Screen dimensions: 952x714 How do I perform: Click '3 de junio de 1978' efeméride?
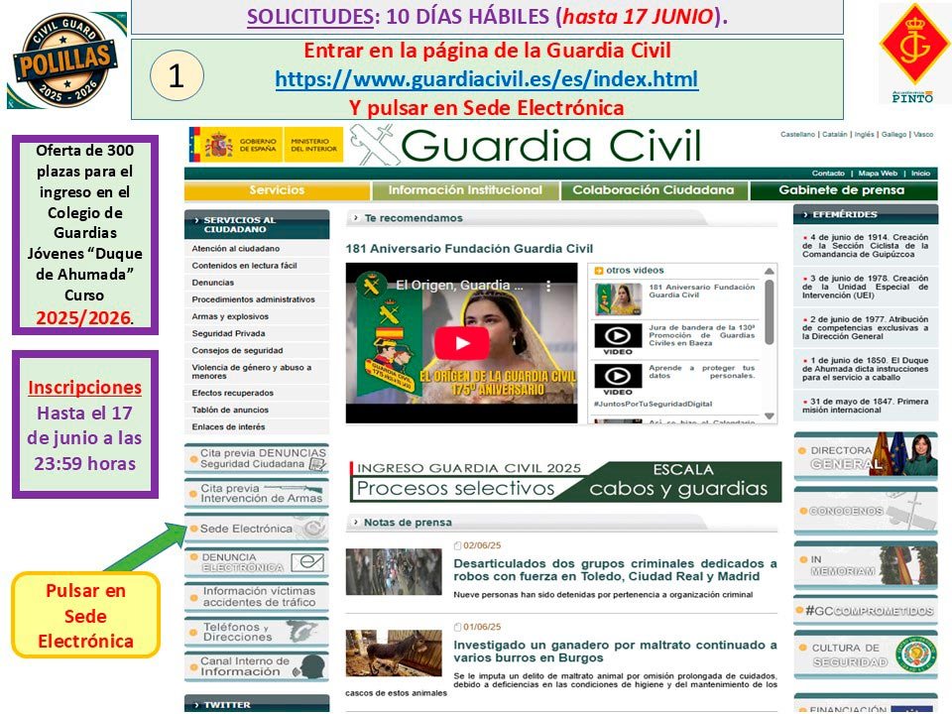coord(865,287)
